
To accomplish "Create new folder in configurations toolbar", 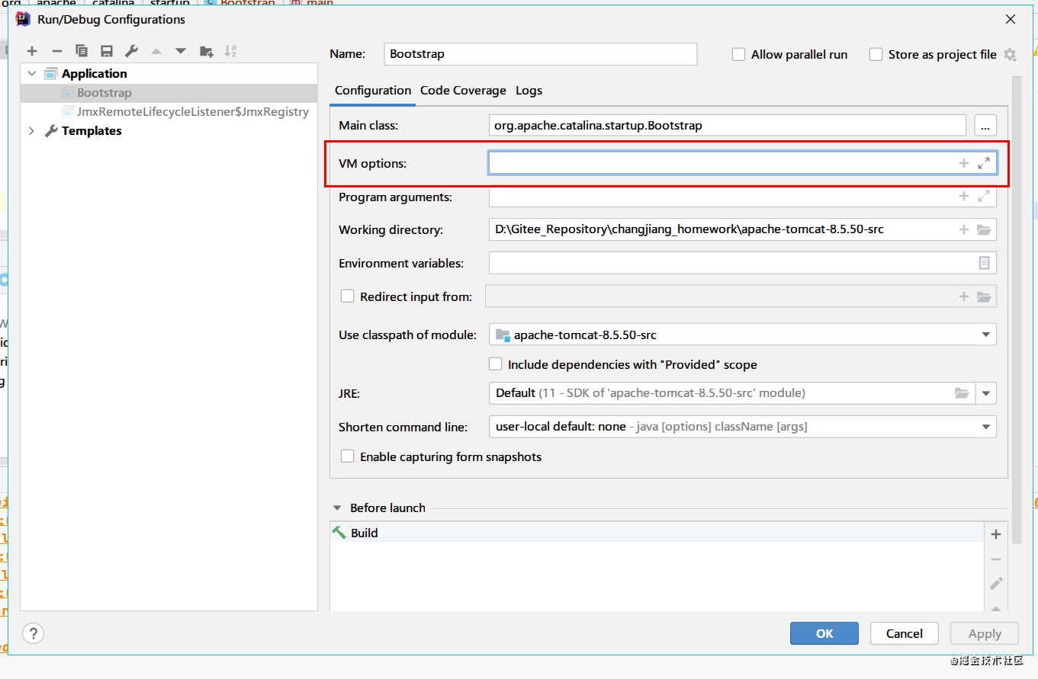I will coord(206,51).
